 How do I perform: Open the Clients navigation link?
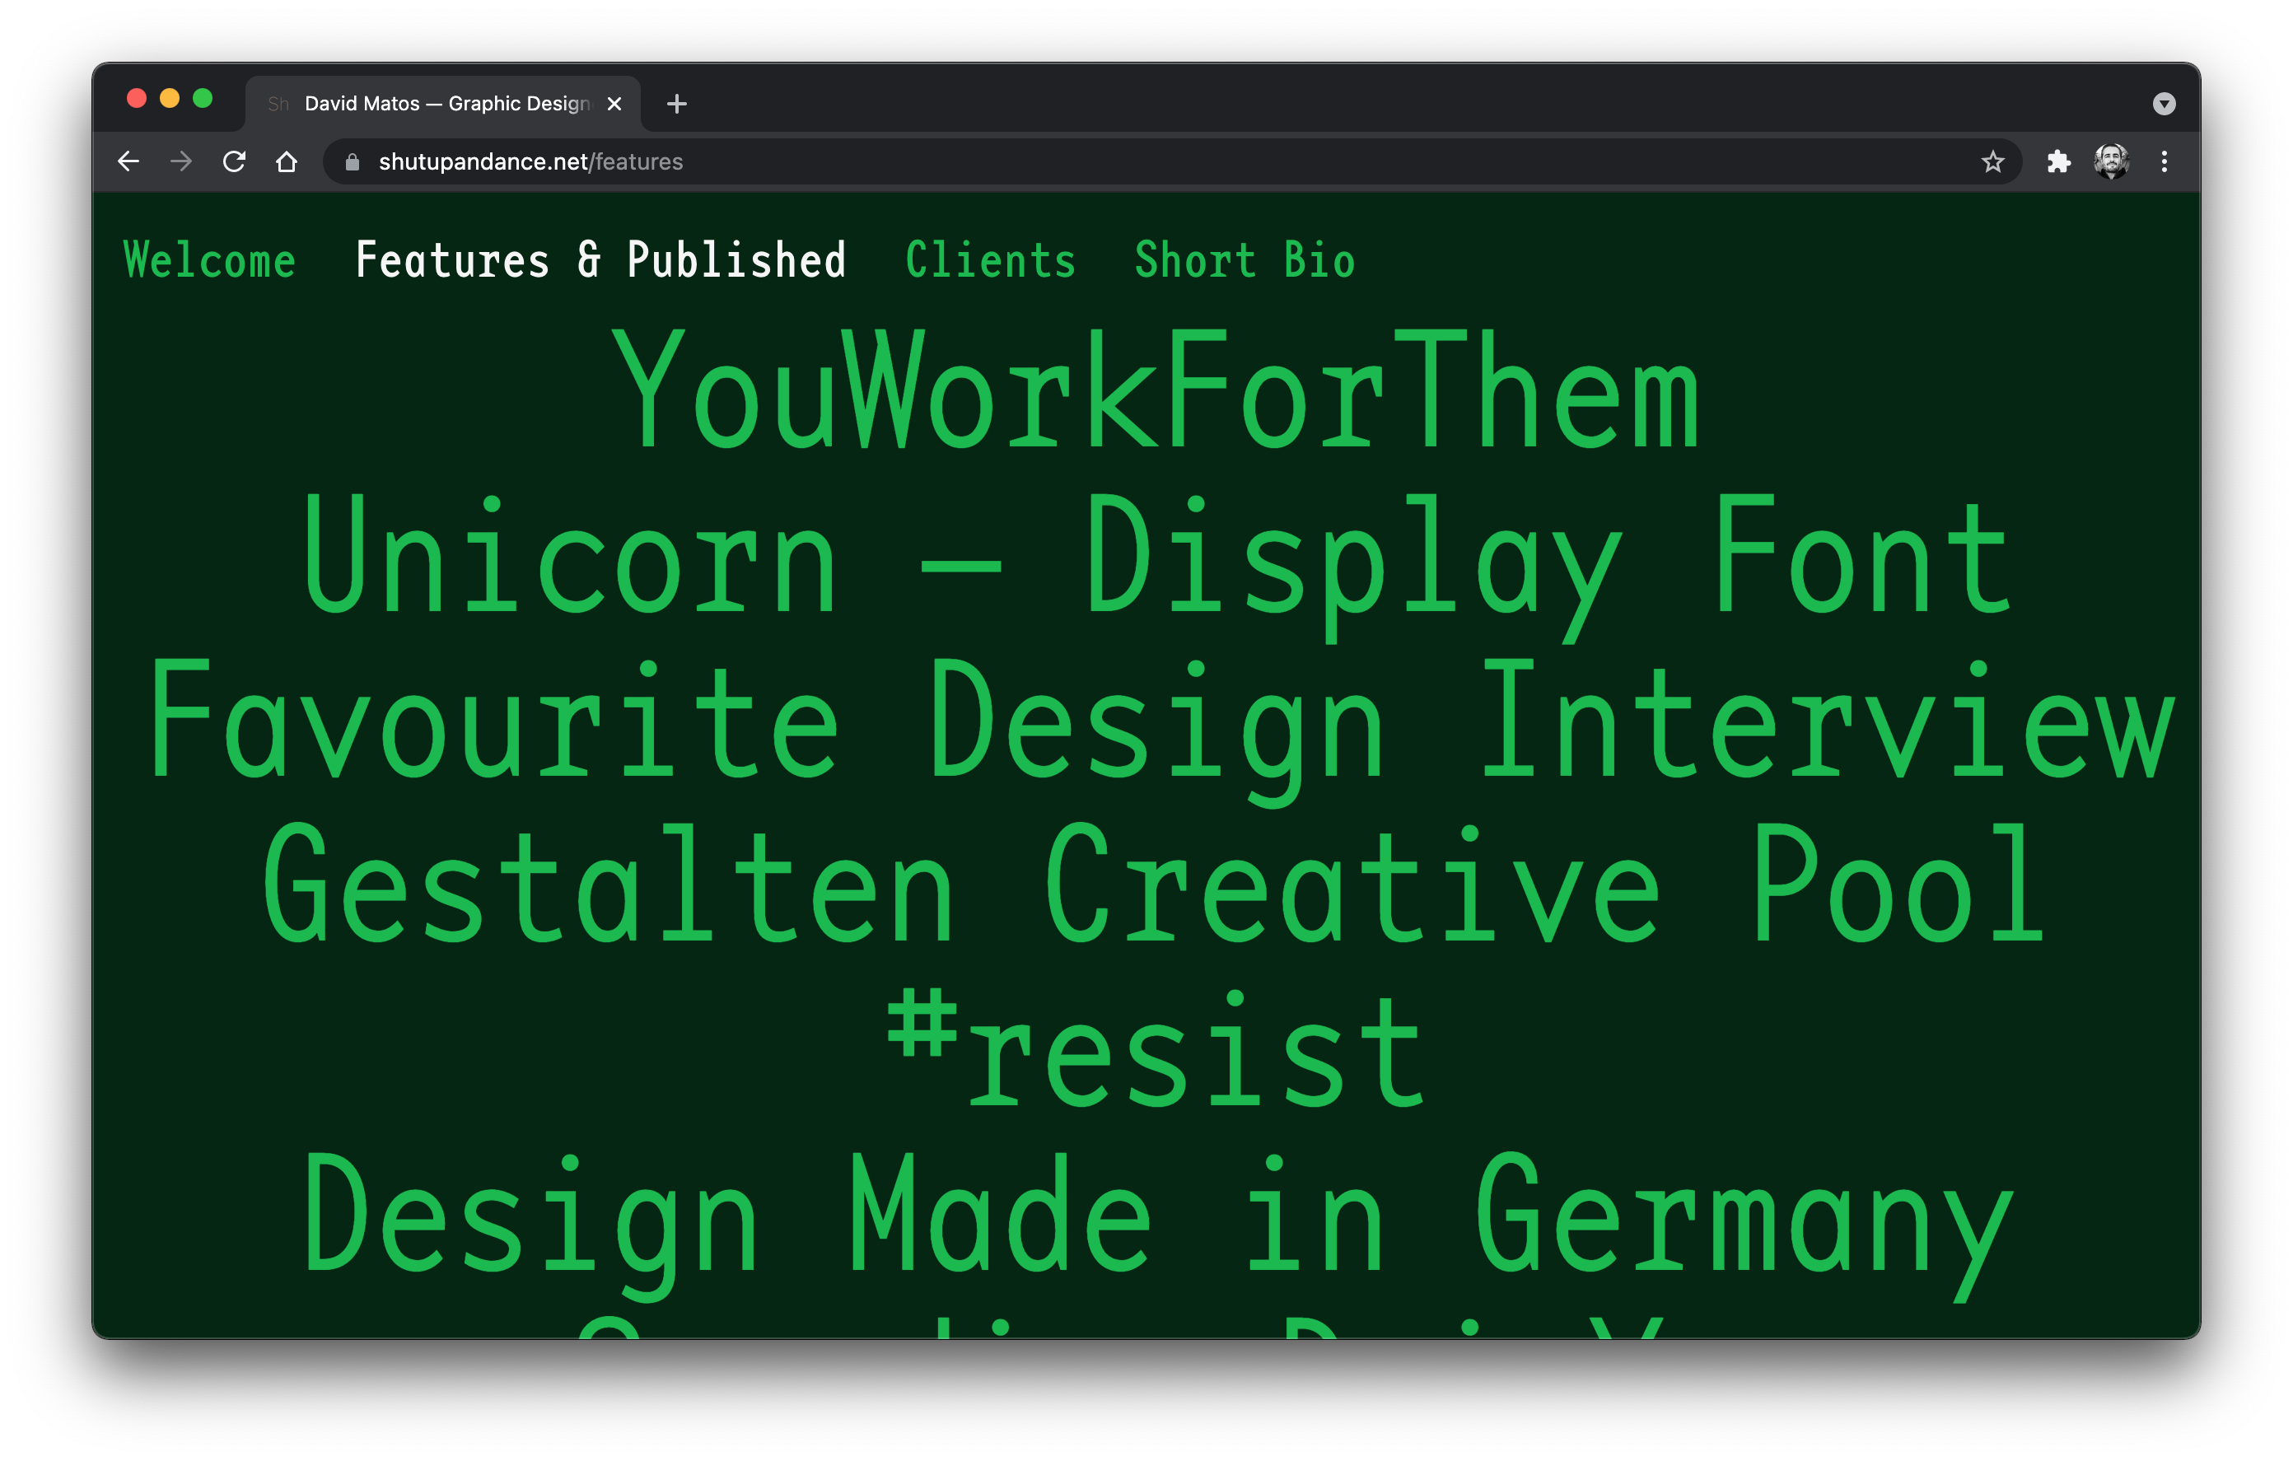(x=990, y=260)
